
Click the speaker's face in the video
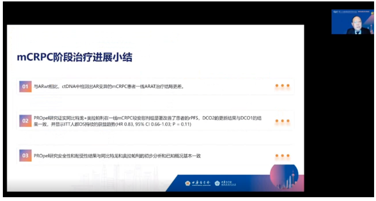pos(352,21)
